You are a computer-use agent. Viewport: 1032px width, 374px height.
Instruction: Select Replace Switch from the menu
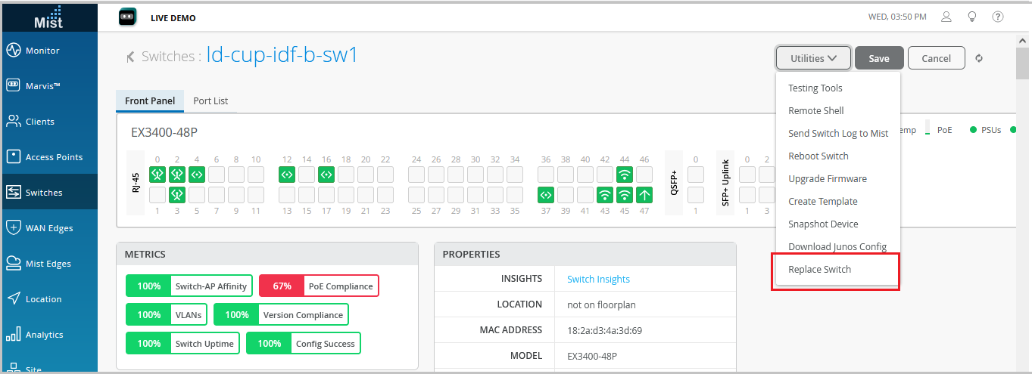click(x=820, y=270)
